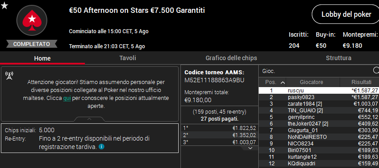Select the pasky0823 row
The image size is (379, 168).
click(319, 97)
